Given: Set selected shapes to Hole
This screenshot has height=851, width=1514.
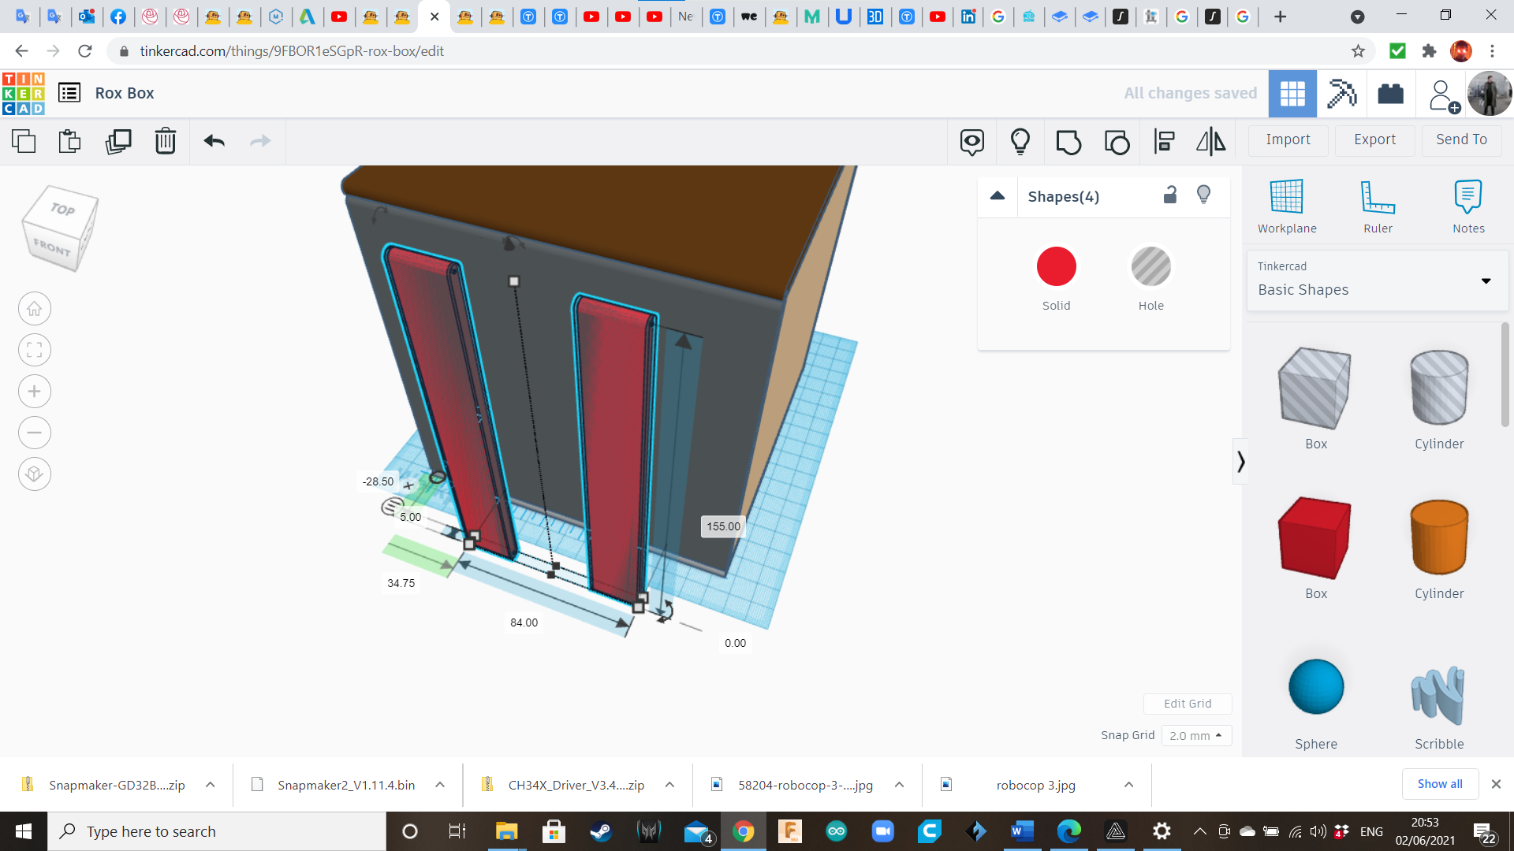Looking at the screenshot, I should point(1150,267).
